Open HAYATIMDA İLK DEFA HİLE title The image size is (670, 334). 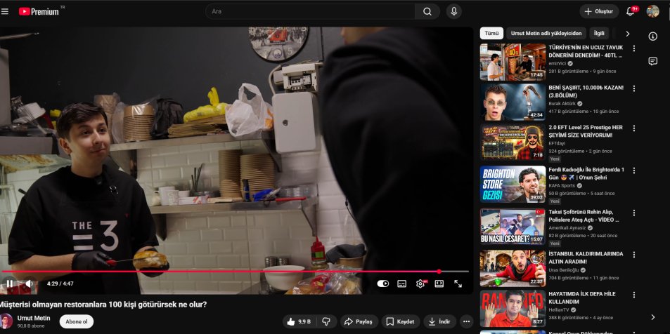click(x=582, y=298)
